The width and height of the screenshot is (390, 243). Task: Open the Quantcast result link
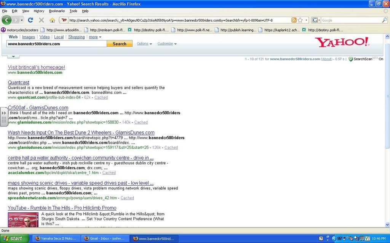18,82
